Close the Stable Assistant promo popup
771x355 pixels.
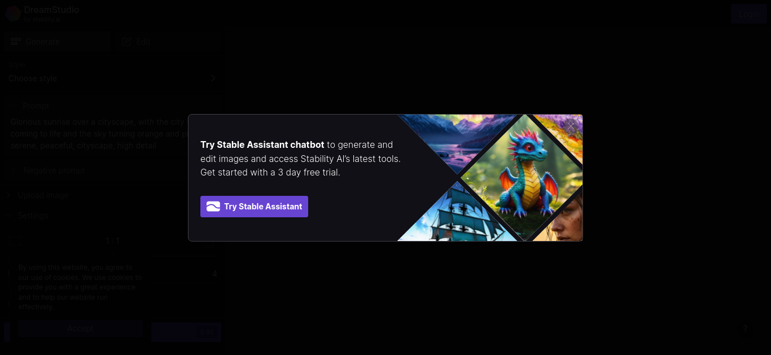pyautogui.click(x=571, y=126)
